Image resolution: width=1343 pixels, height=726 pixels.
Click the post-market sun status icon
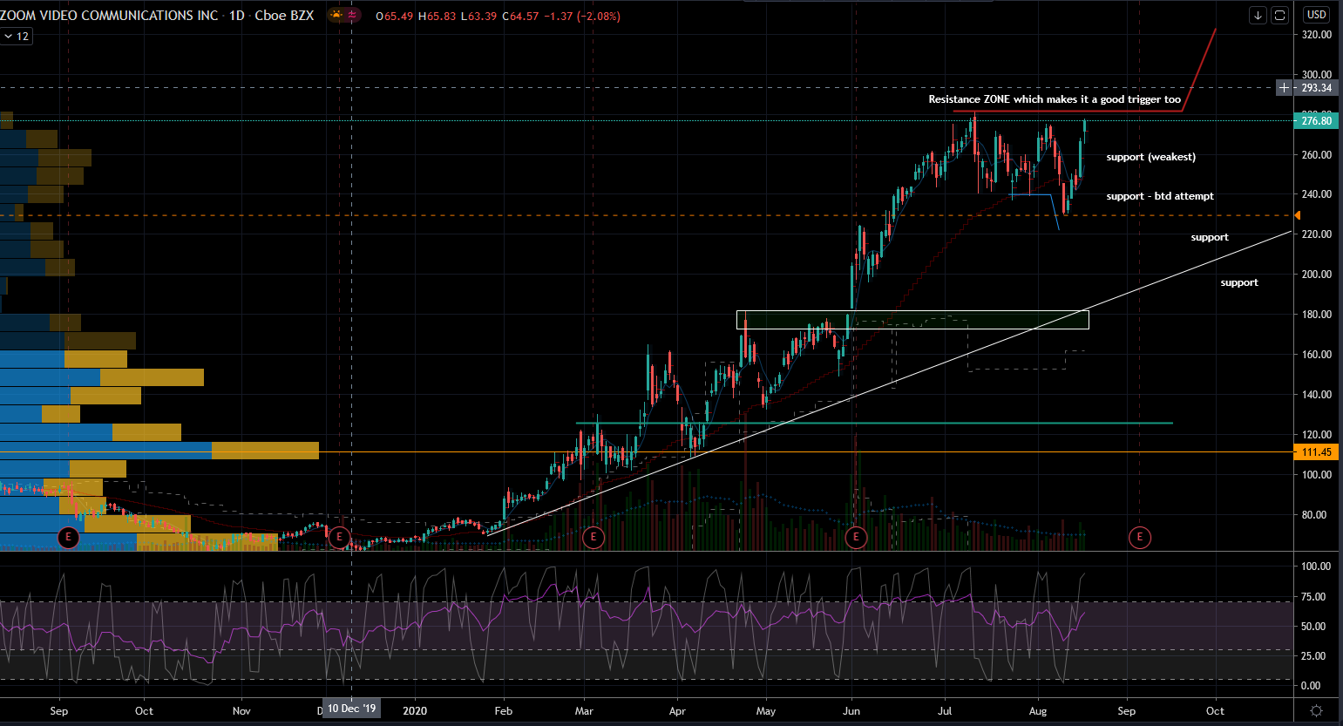pos(336,16)
